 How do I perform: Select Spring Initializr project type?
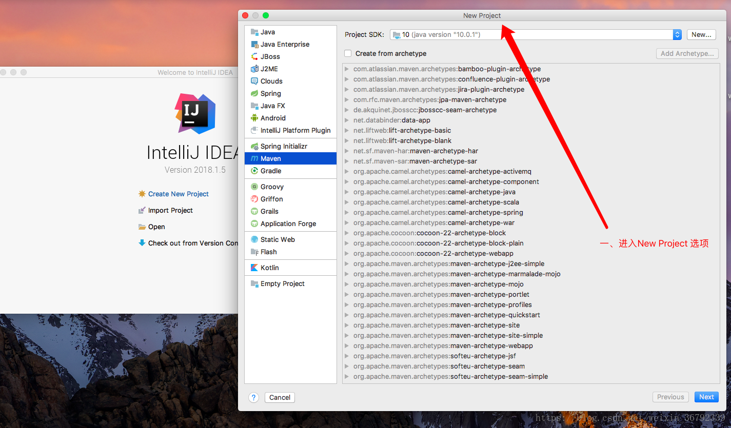290,146
